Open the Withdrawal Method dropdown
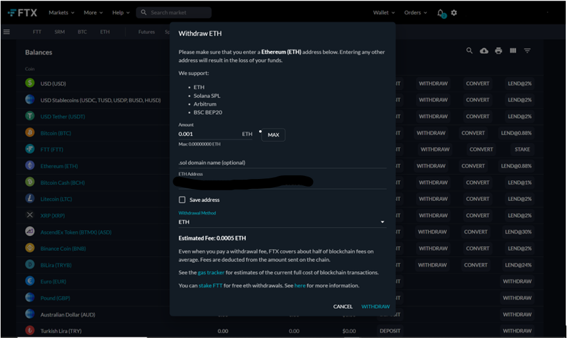Screen dimensions: 567x338 pos(282,222)
